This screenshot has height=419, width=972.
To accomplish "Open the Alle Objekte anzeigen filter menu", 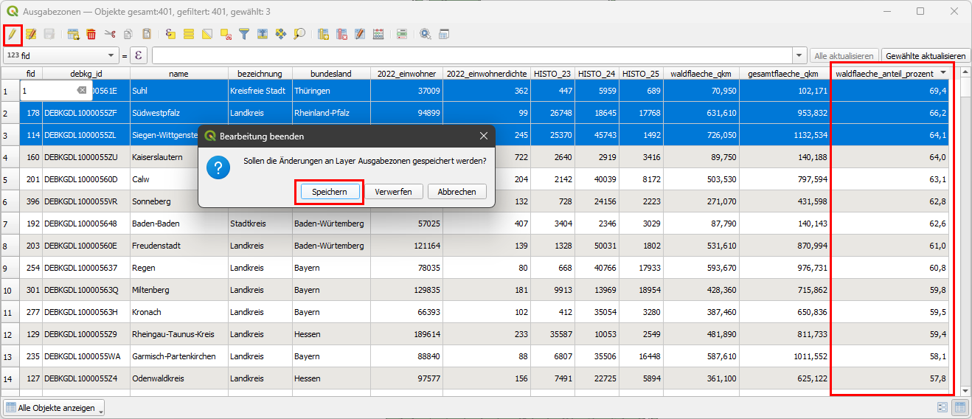I will point(55,408).
